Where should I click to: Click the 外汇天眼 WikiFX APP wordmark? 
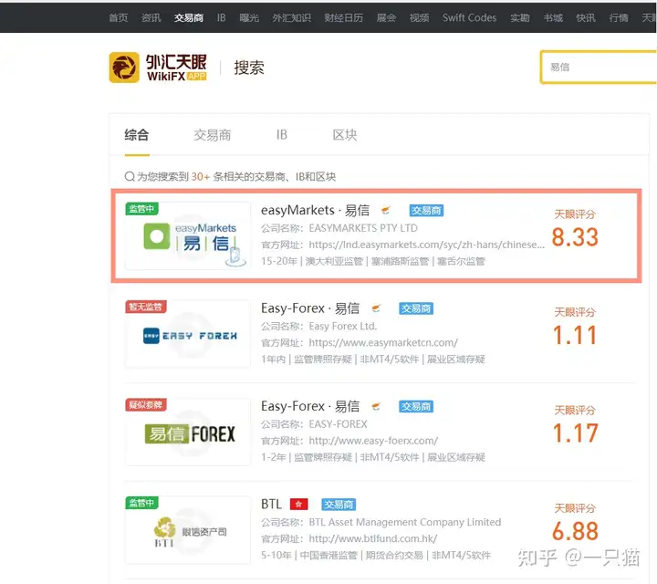point(176,68)
